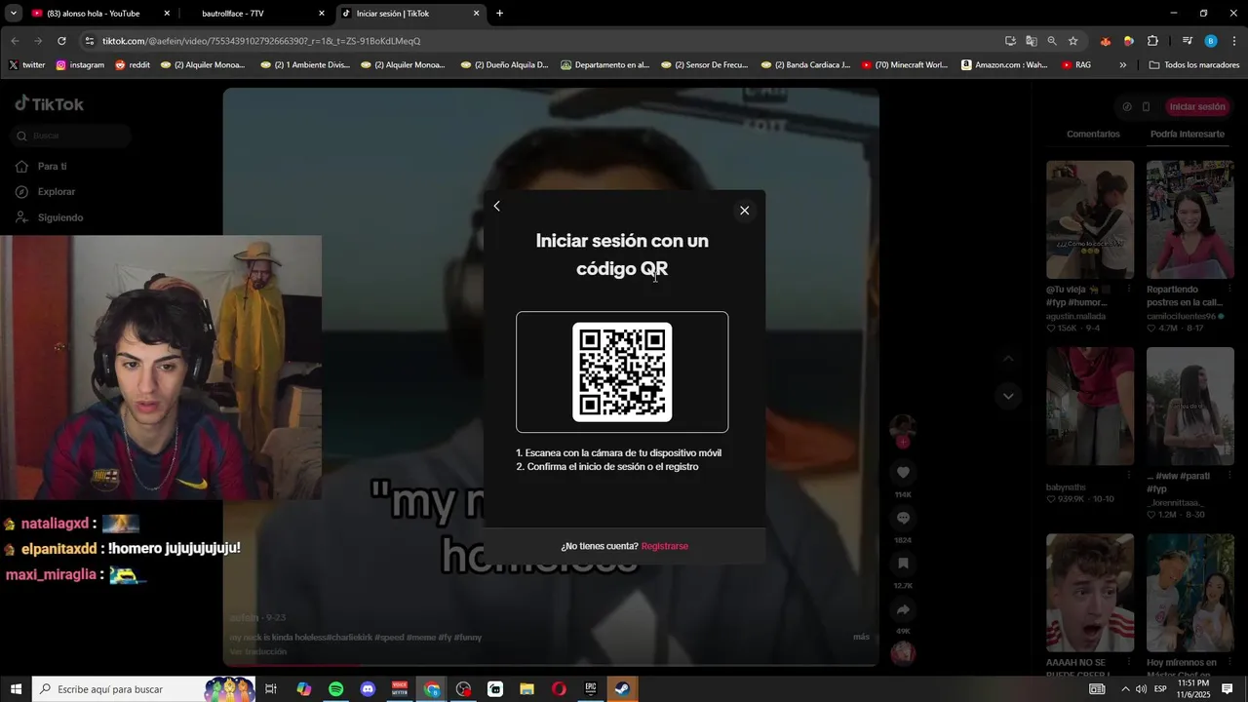The width and height of the screenshot is (1248, 702).
Task: Click the install app icon in address bar
Action: (x=1010, y=41)
